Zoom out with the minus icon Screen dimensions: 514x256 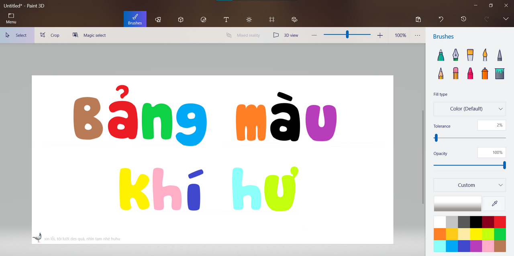click(x=314, y=35)
